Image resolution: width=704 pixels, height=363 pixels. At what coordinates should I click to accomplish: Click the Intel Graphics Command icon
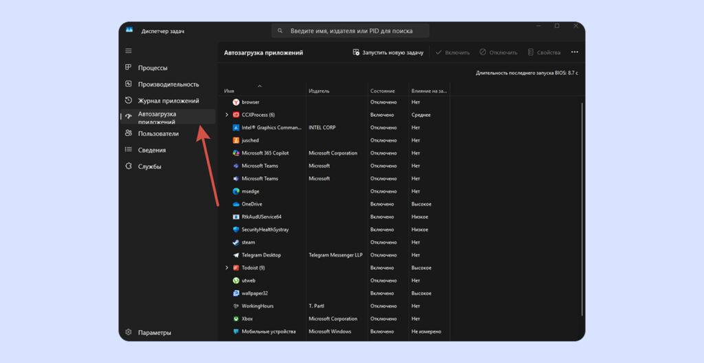click(x=236, y=128)
